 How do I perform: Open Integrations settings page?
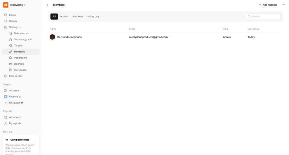[x=21, y=58]
